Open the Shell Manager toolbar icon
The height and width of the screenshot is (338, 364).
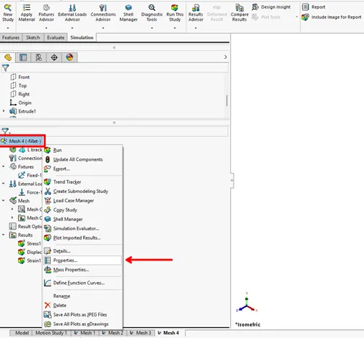tap(128, 7)
